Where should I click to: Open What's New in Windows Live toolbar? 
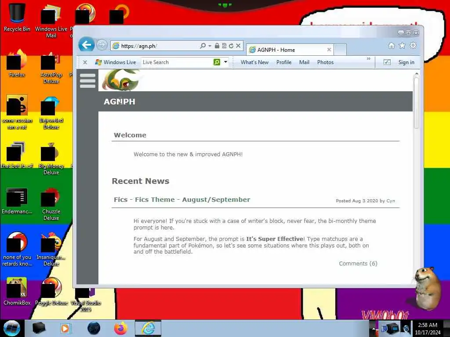pyautogui.click(x=254, y=62)
